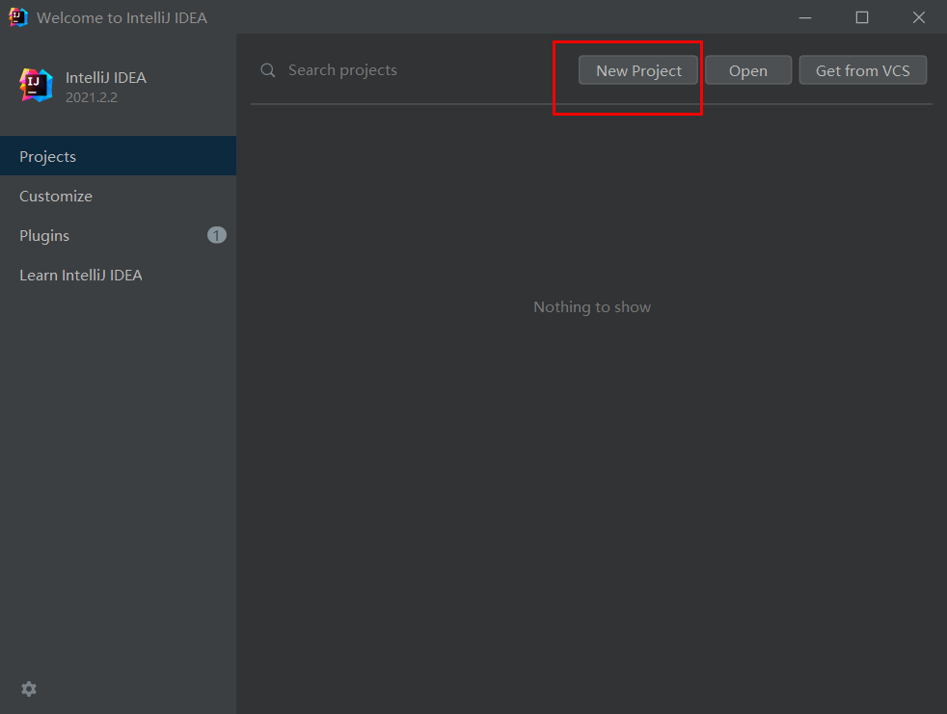The height and width of the screenshot is (714, 947).
Task: Open the settings gear menu
Action: pos(28,689)
